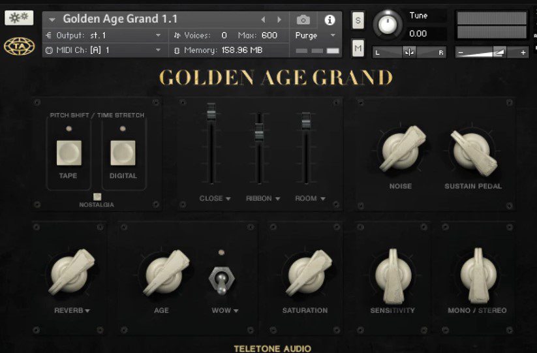Click the CLOSE mic fader handle
Viewport: 537px width, 353px height.
pos(211,112)
